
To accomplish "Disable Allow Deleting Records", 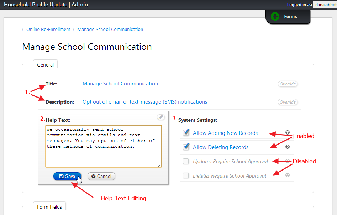I will [186, 147].
